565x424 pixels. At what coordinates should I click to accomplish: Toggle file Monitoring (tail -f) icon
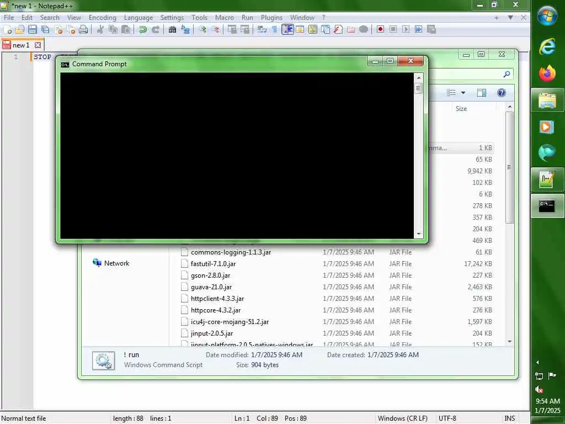[x=364, y=30]
